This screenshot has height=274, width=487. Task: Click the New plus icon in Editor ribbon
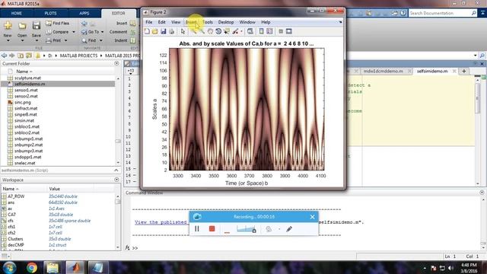(x=8, y=26)
